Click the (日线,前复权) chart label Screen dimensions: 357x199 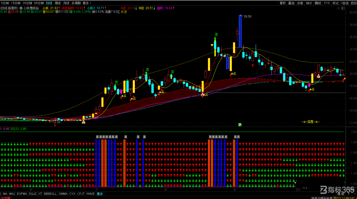pos(9,8)
